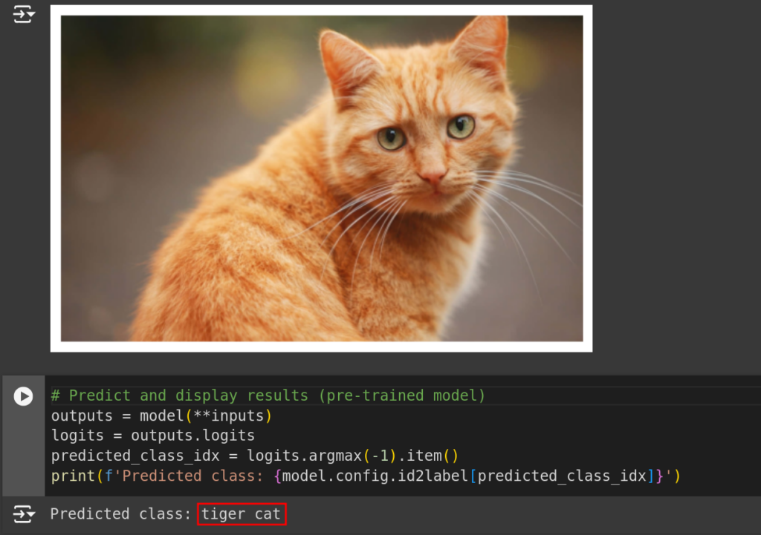
Task: Click the 'argmax' method name in code
Action: 335,456
